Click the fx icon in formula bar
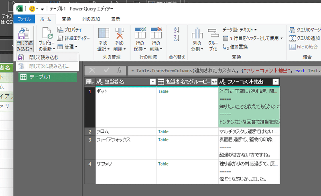 coord(119,71)
